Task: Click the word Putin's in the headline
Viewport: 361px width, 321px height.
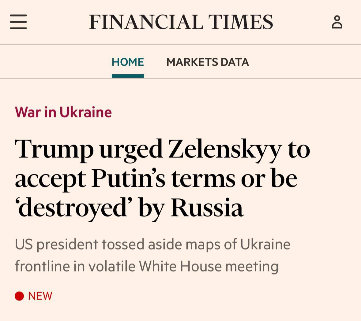Action: tap(128, 178)
